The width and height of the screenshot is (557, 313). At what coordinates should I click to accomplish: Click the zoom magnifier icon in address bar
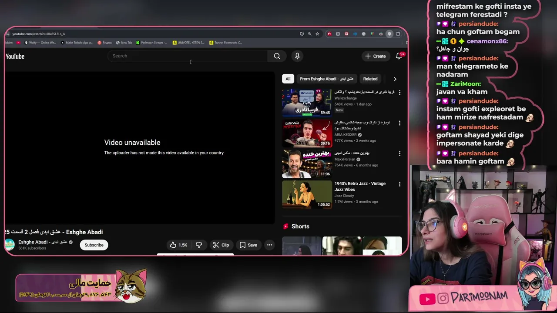click(x=310, y=34)
